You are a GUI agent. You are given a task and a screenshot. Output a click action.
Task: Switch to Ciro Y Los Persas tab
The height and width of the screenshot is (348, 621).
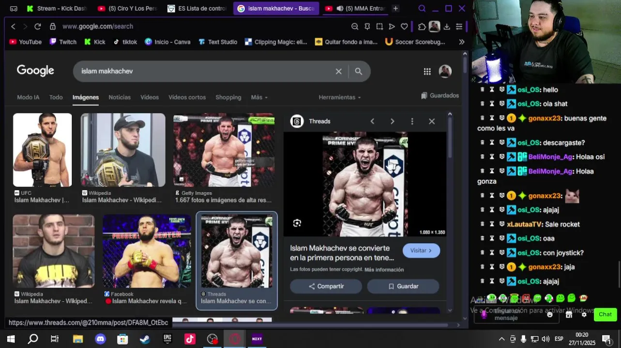(127, 8)
